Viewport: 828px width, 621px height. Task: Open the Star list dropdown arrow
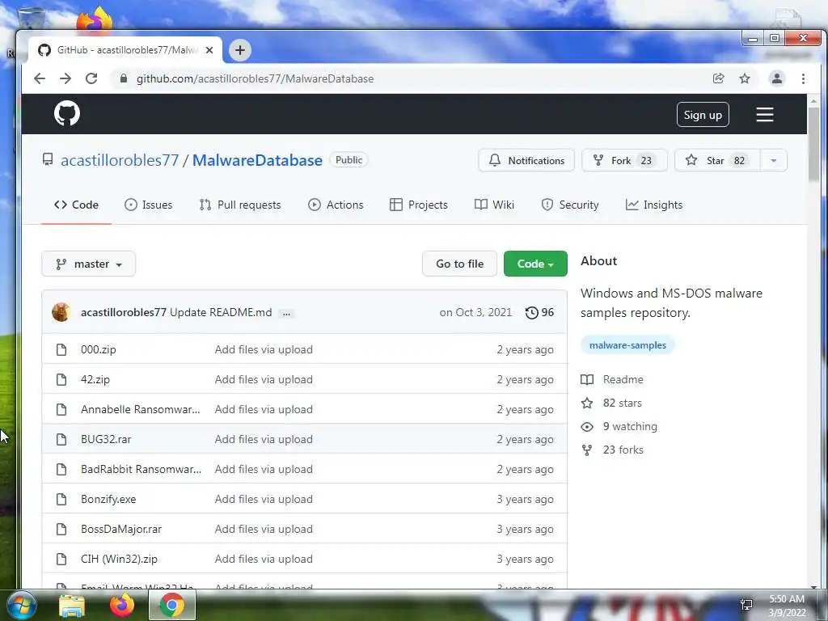(773, 161)
